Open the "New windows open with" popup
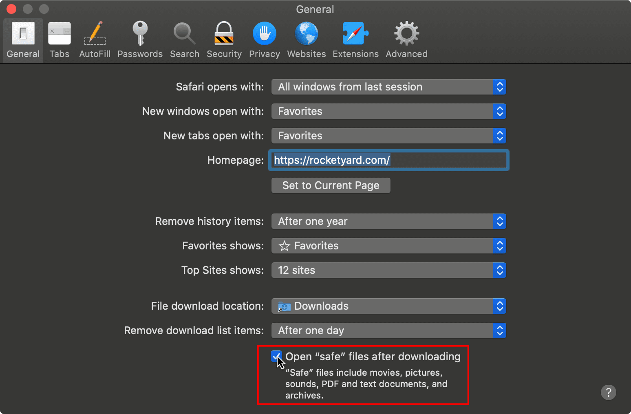Image resolution: width=631 pixels, height=414 pixels. [x=388, y=111]
